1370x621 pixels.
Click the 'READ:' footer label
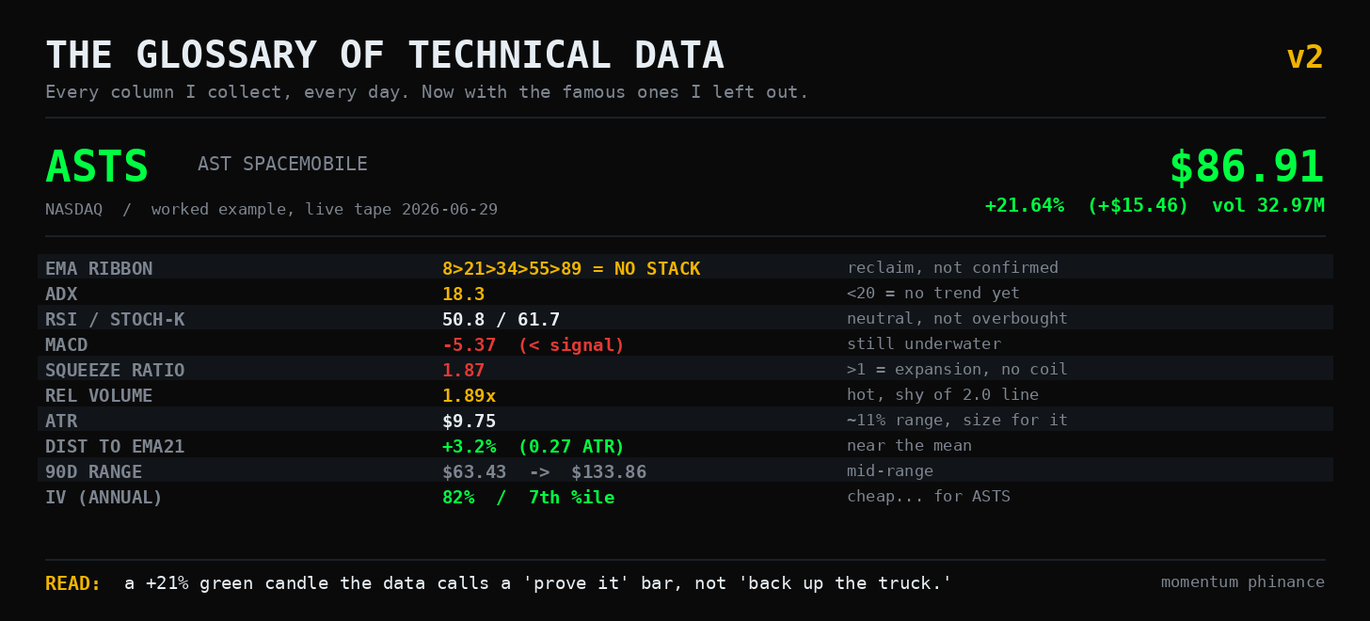point(73,584)
